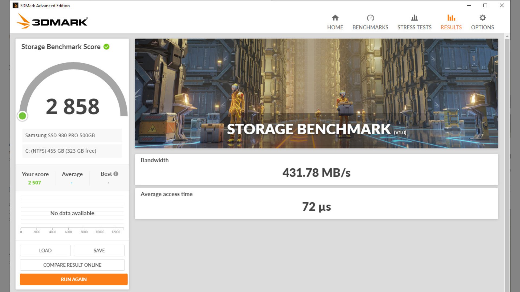Click the Storage Benchmark banner image
Viewport: 520px width, 292px height.
tap(316, 93)
